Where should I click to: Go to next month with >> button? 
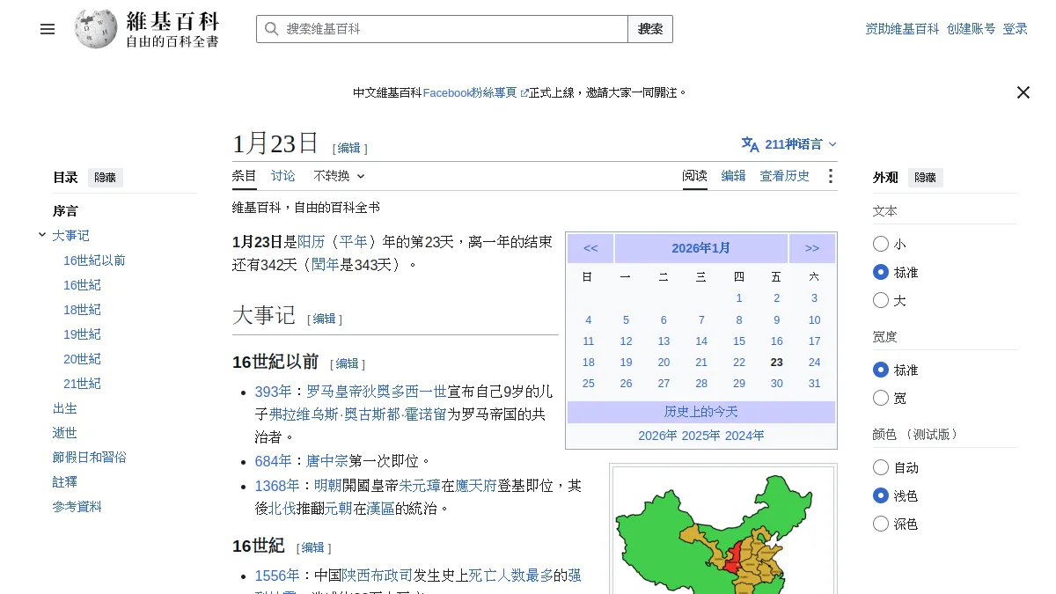coord(812,248)
